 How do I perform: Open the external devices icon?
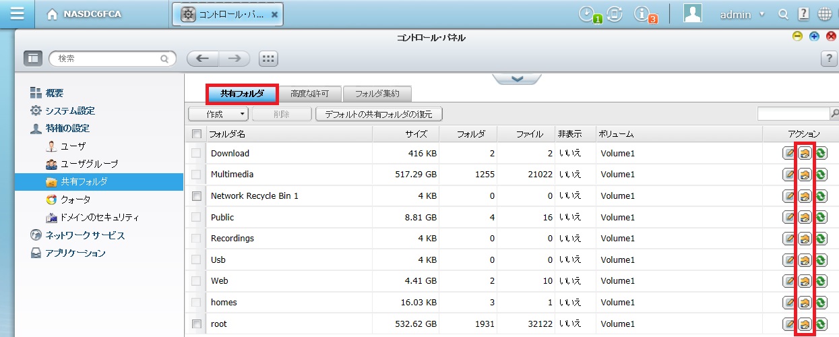615,14
